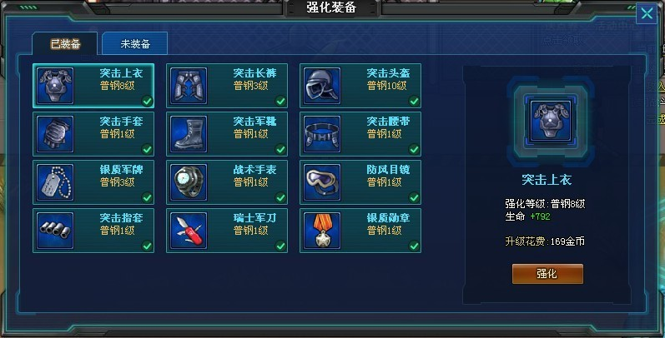Screen dimensions: 665x338
Task: Choose the 突击手套 glove icon
Action: coord(55,134)
